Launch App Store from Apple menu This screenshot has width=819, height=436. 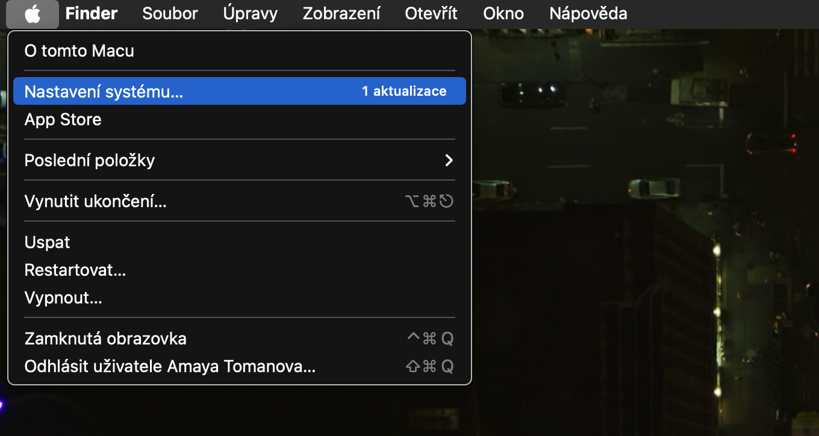click(x=239, y=119)
